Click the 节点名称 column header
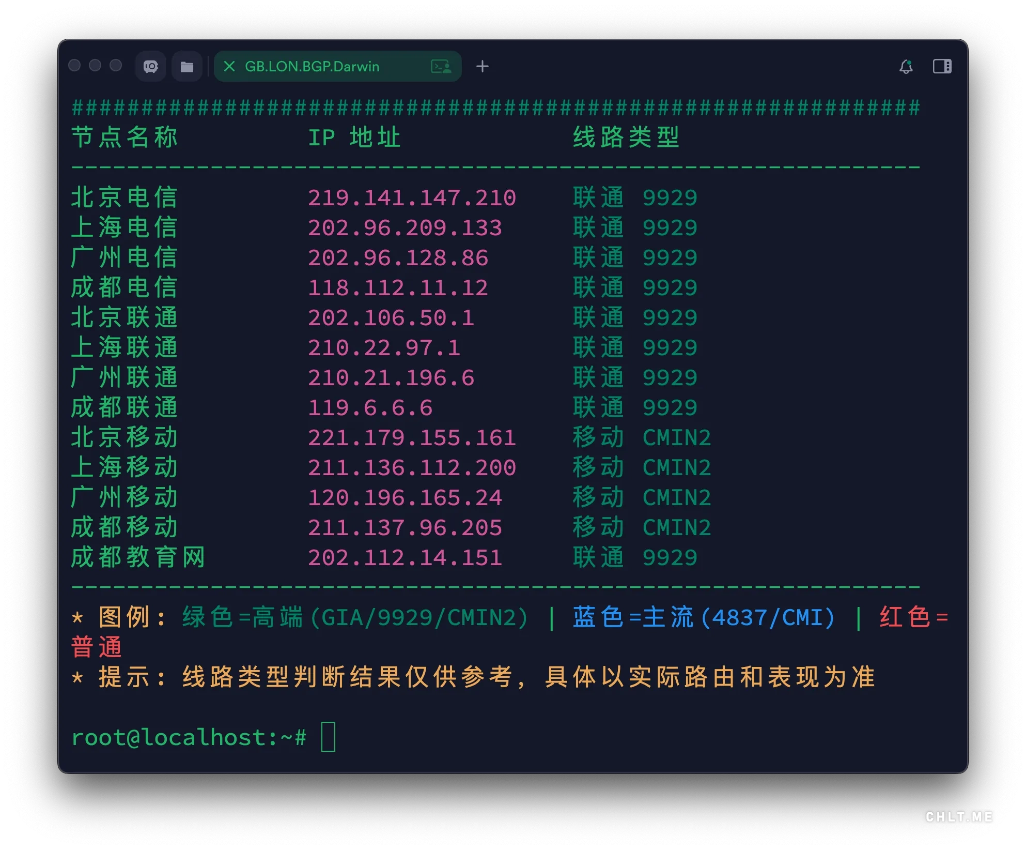This screenshot has width=1026, height=850. click(x=125, y=138)
